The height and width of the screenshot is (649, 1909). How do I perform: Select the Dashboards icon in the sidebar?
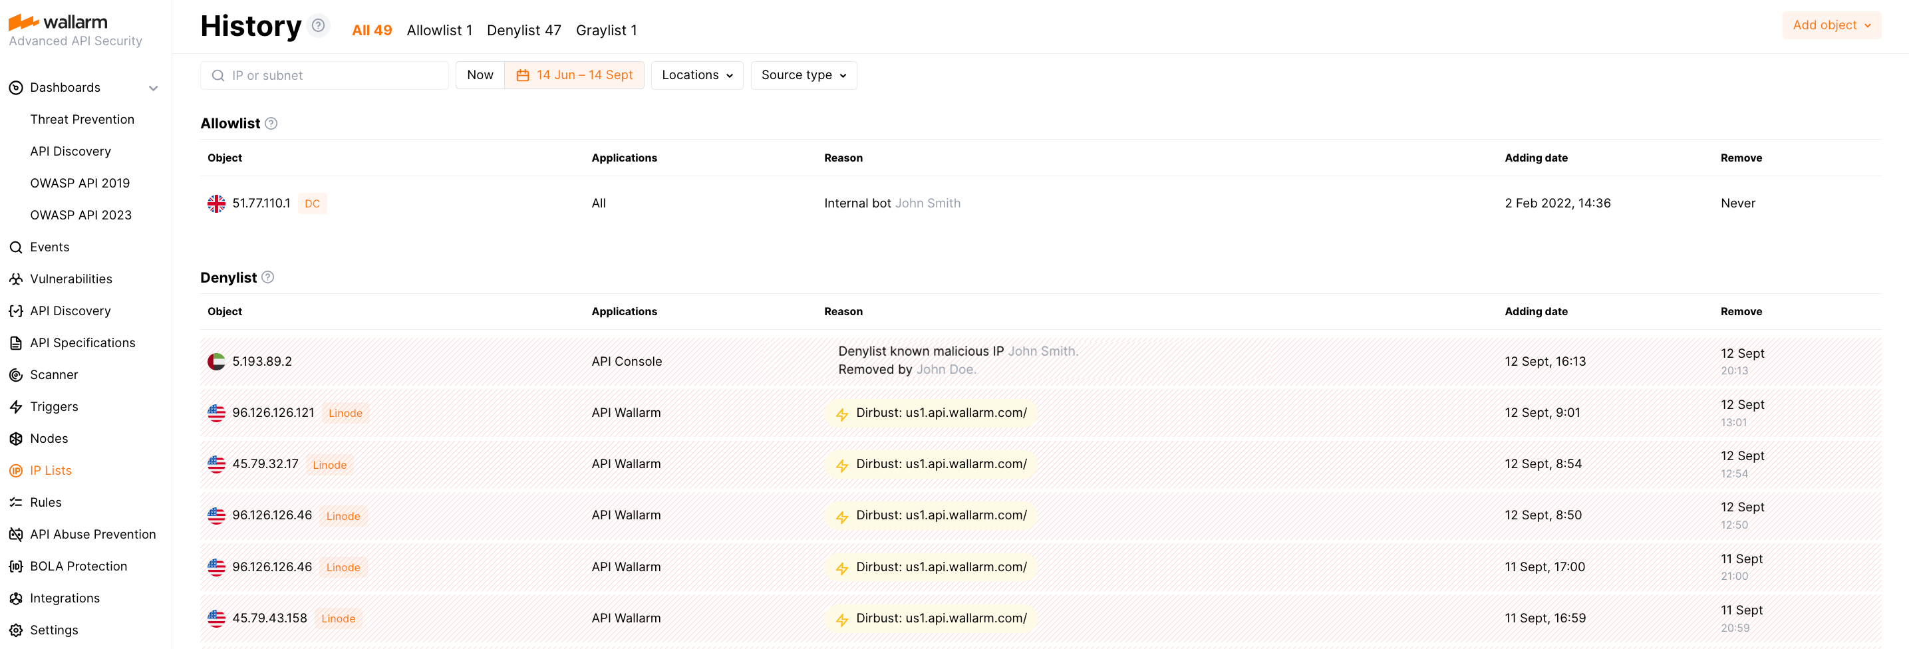click(x=15, y=87)
